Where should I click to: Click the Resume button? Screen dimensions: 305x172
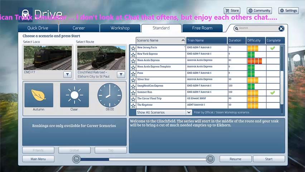(x=235, y=159)
